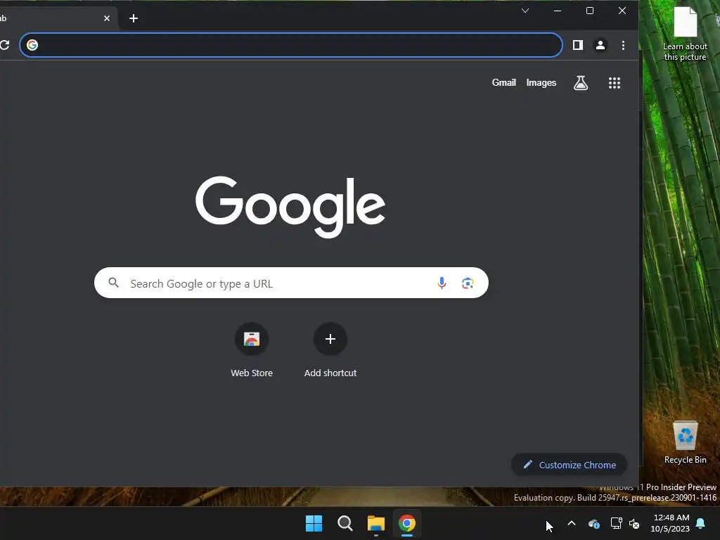Open a new tab with plus button
720x540 pixels.
coord(134,18)
